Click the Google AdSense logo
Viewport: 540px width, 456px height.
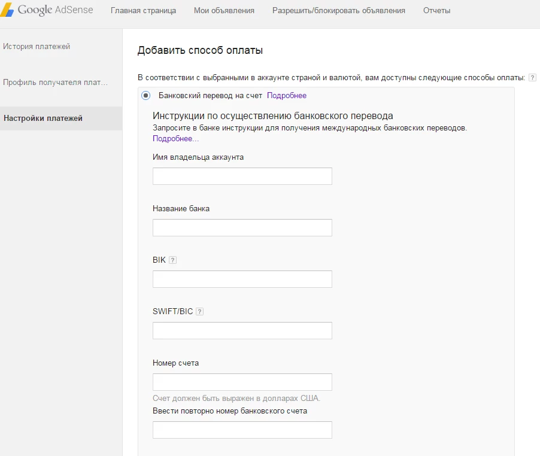tap(47, 10)
